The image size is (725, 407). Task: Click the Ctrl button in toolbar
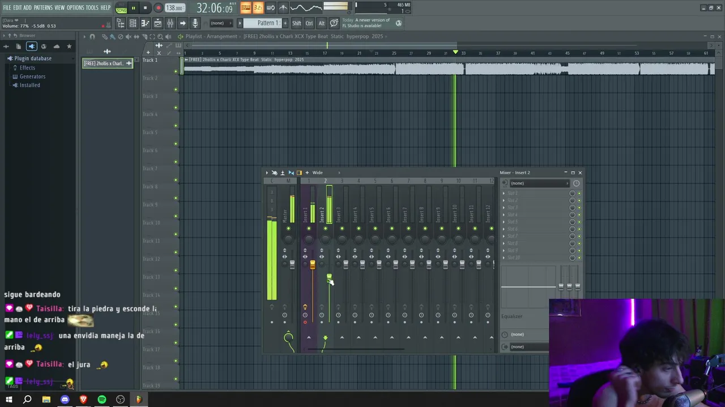coord(309,23)
